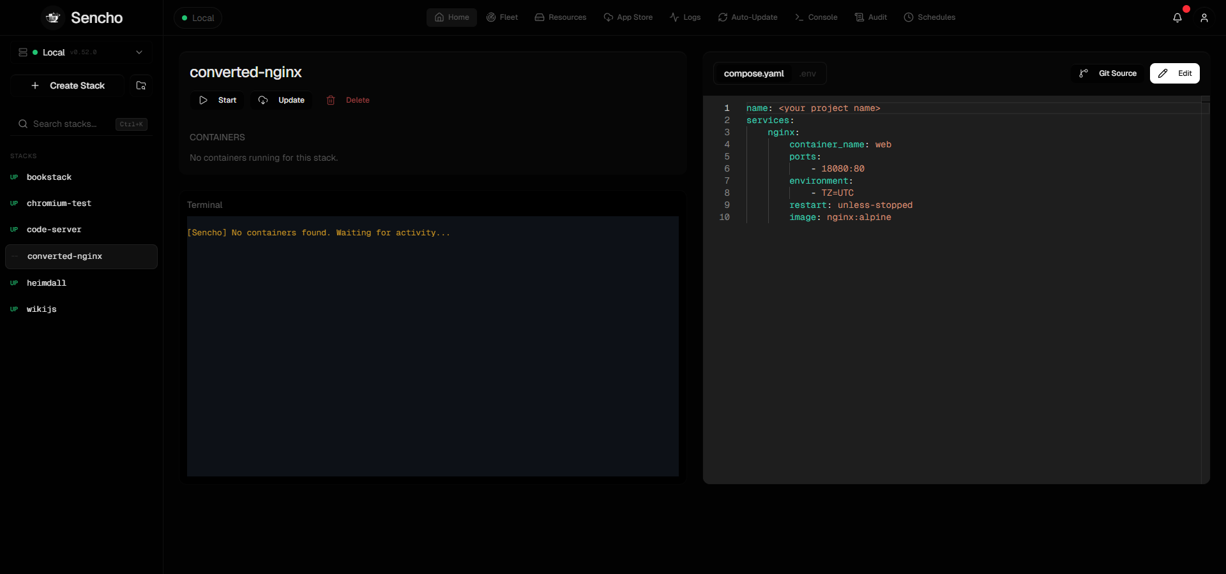The width and height of the screenshot is (1226, 574).
Task: Click the Git Source button label
Action: [x=1117, y=73]
